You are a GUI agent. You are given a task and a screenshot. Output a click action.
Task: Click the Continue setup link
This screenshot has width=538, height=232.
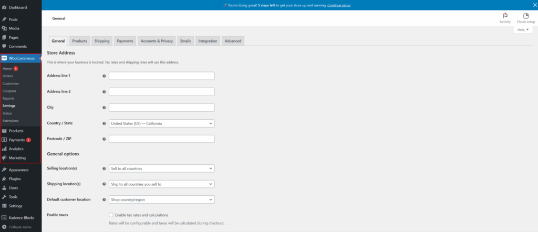(338, 5)
